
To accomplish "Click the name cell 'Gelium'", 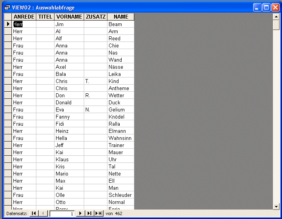I will coord(121,109).
